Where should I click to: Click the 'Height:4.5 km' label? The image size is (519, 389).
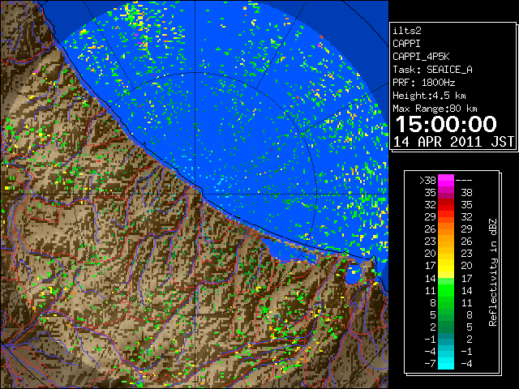point(429,96)
